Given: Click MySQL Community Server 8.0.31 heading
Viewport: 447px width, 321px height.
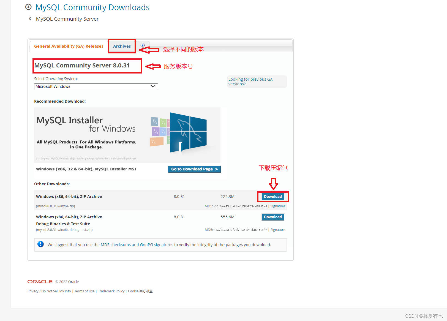Looking at the screenshot, I should tap(82, 66).
